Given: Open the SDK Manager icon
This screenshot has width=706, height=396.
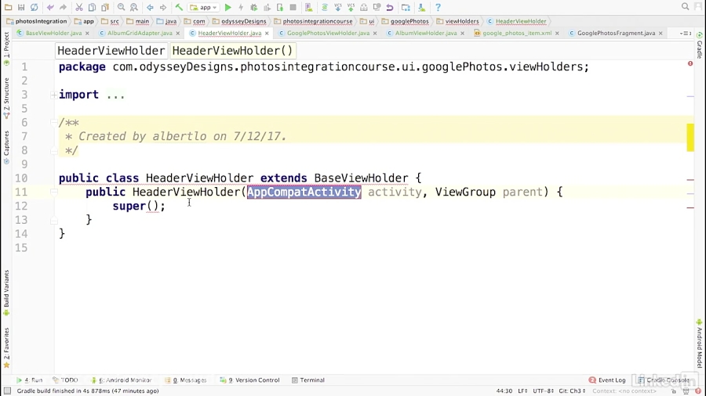Looking at the screenshot, I should (x=421, y=7).
